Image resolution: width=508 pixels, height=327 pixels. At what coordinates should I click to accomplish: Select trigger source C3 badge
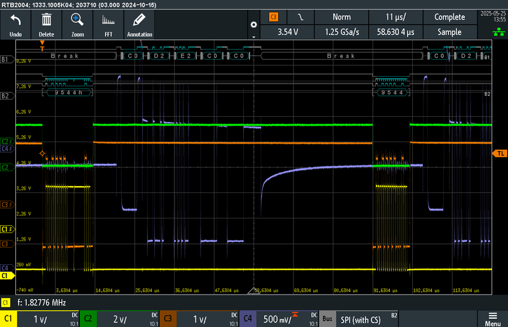tap(274, 17)
